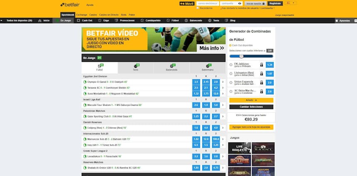The width and height of the screenshot is (357, 176).
Task: Open the Inicio home icon
Action: pyautogui.click(x=40, y=20)
